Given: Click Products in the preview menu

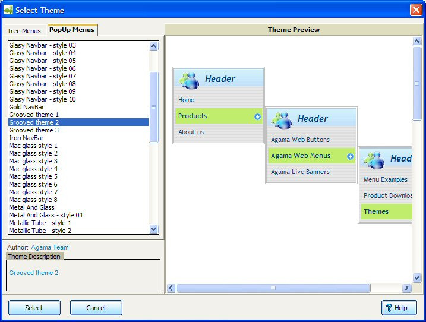Looking at the screenshot, I should [219, 116].
